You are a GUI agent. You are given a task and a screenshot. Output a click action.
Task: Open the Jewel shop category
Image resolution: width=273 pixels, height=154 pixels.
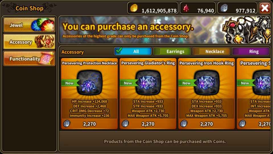(29, 25)
